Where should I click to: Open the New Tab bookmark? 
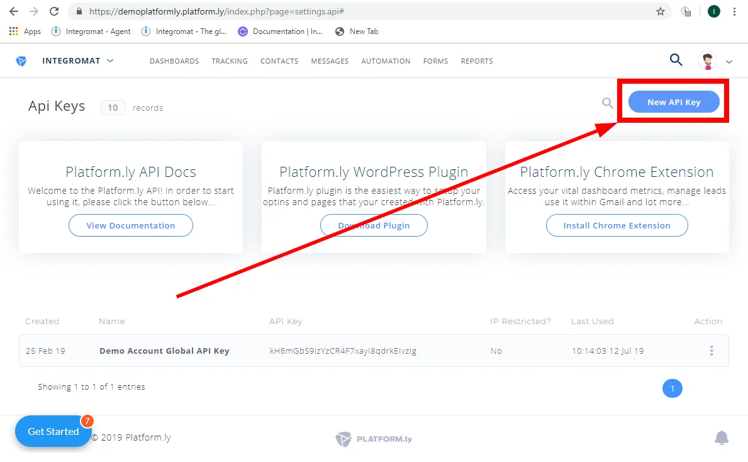356,31
